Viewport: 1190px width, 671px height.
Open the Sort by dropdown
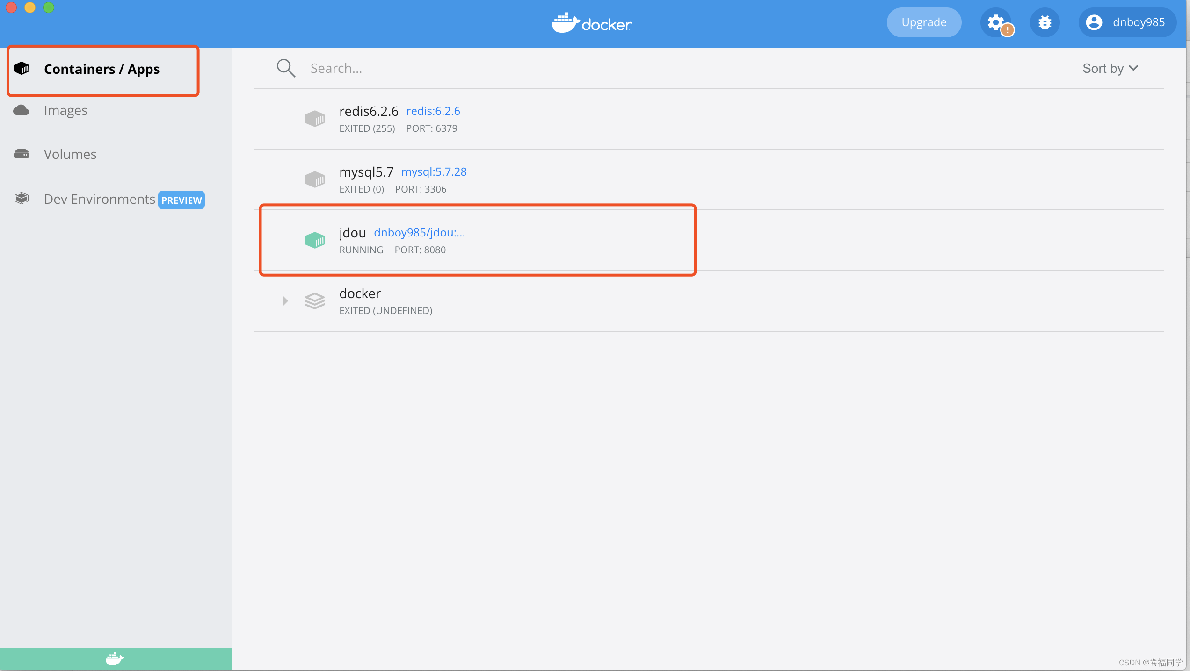[x=1110, y=69]
